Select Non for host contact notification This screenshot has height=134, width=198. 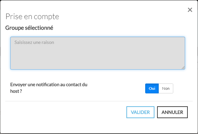pyautogui.click(x=166, y=88)
